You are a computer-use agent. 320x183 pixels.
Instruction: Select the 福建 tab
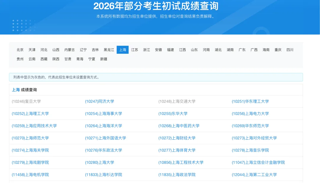[170, 50]
